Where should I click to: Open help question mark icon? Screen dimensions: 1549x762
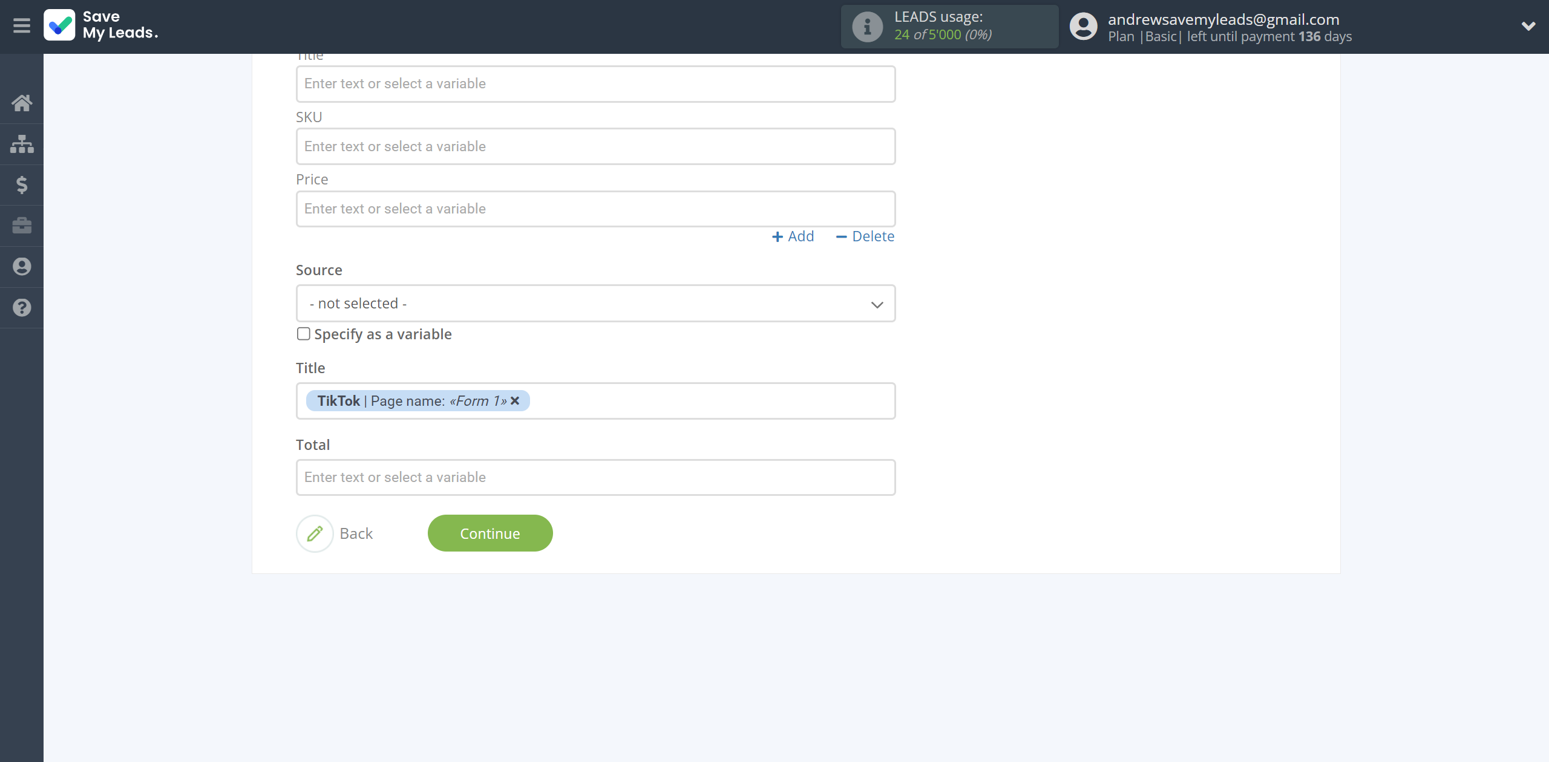click(x=22, y=307)
